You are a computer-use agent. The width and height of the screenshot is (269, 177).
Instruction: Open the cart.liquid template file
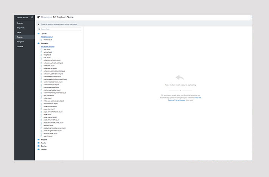[x=47, y=57]
